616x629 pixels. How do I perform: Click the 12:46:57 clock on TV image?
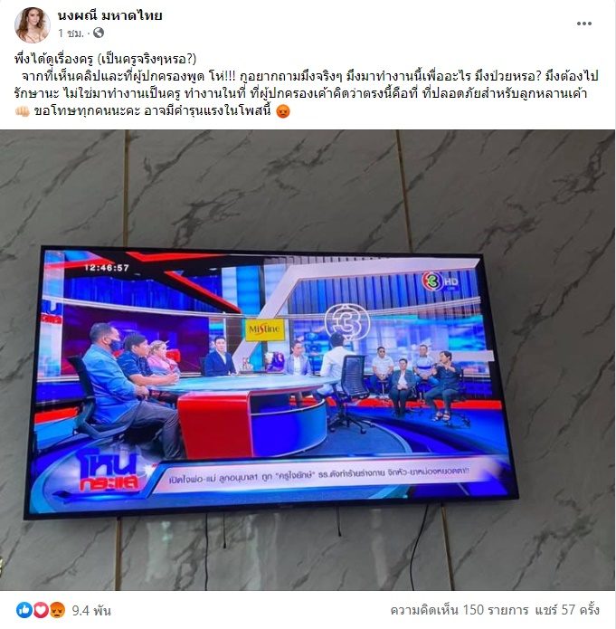pos(107,268)
